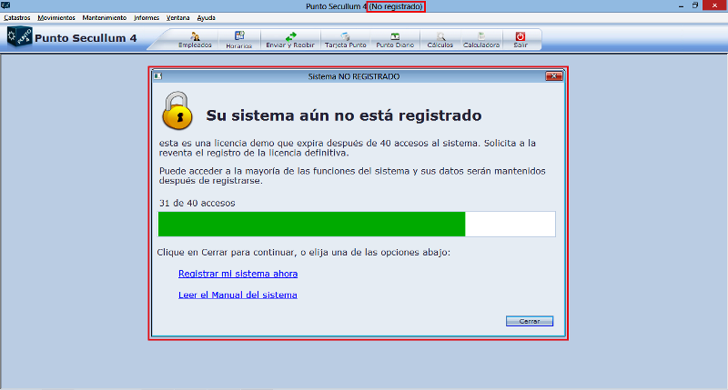Open the Ayuda menu
728x390 pixels.
pos(207,18)
